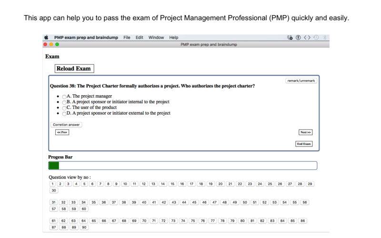Open the Window menu
This screenshot has height=238, width=381.
(156, 38)
